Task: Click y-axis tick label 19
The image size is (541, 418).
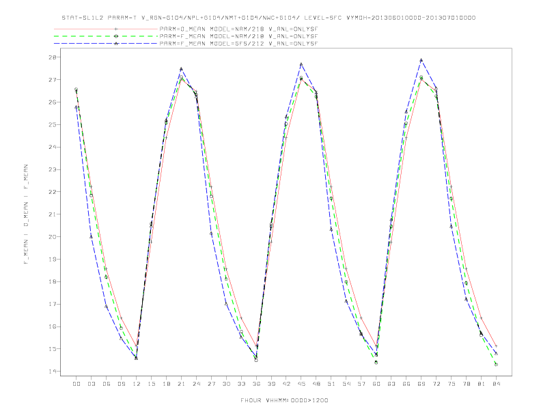Action: (x=53, y=259)
